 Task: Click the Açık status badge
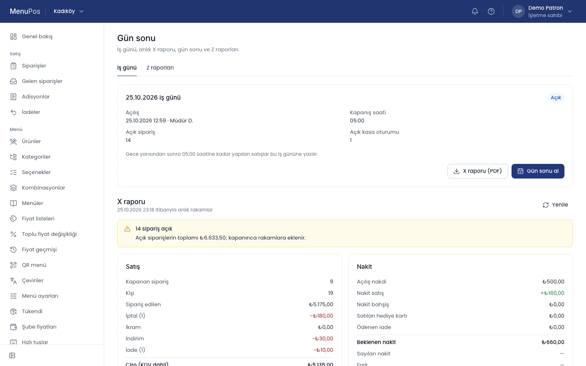tap(556, 98)
